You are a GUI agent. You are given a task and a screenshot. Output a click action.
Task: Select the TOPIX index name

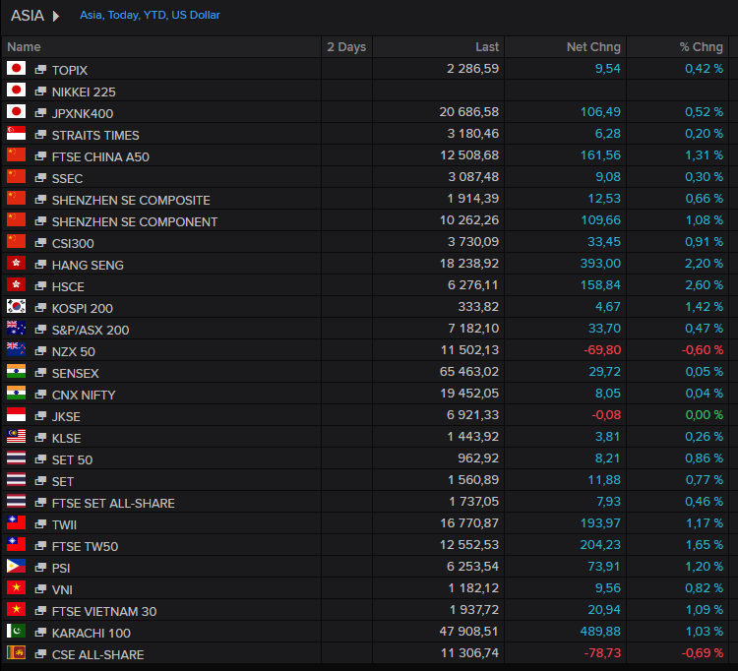70,71
